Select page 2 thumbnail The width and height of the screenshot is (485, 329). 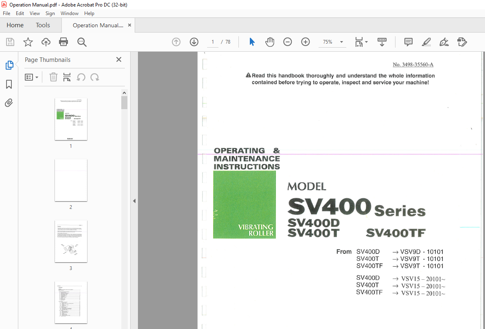coord(71,180)
